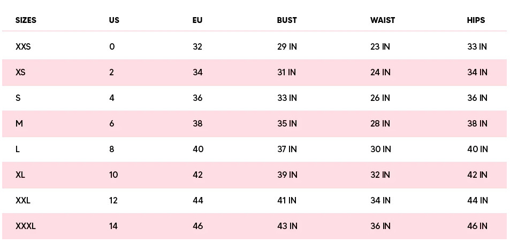This screenshot has height=244, width=510.
Task: Select the 28 IN waist measurement
Action: tap(380, 123)
